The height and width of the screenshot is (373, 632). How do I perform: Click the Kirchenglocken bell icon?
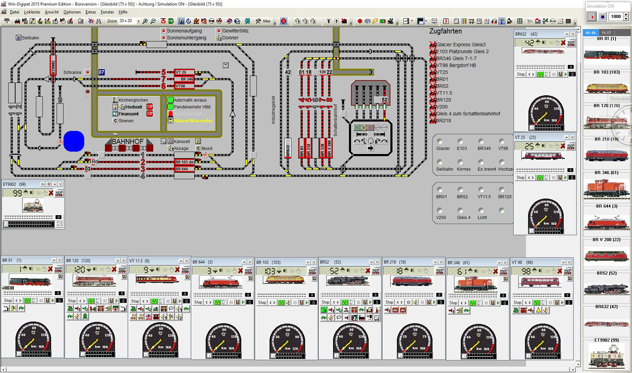pos(115,100)
